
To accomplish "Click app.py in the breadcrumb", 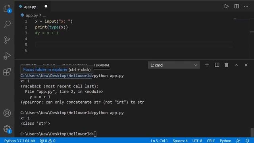I will [32, 15].
